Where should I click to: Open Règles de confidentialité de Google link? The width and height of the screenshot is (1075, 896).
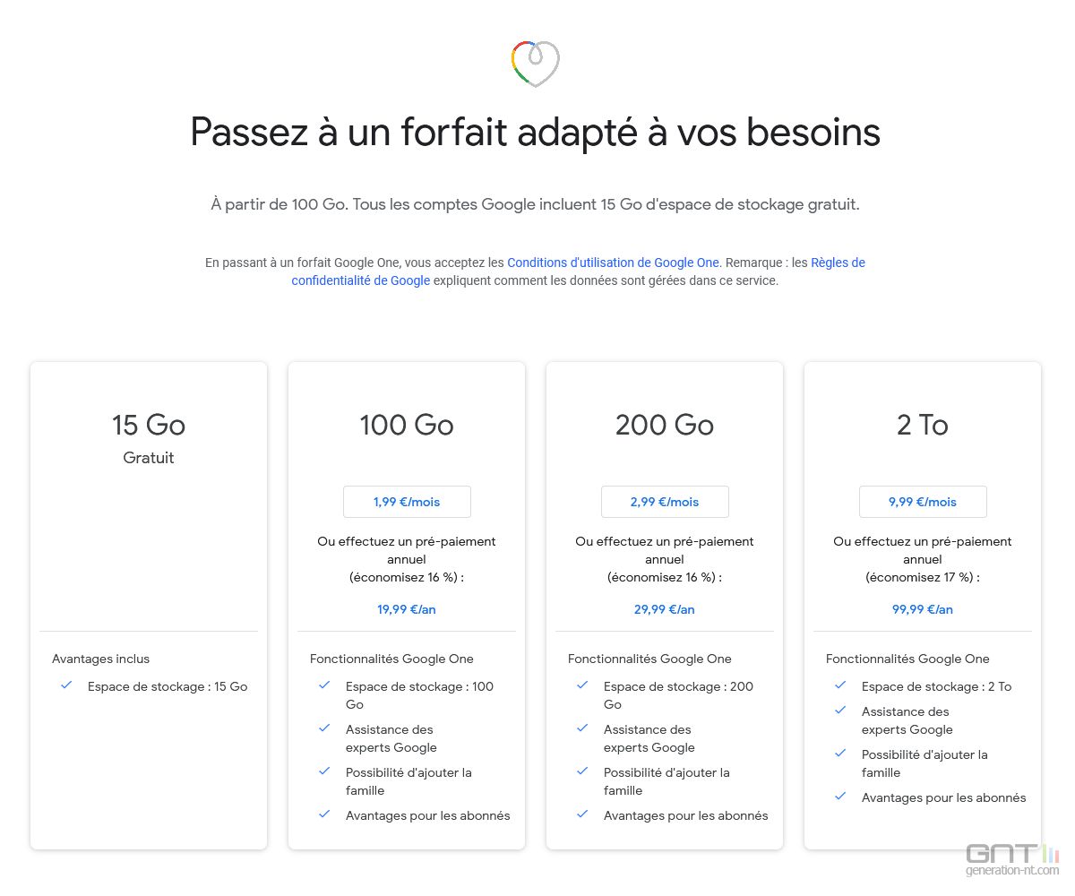click(578, 271)
